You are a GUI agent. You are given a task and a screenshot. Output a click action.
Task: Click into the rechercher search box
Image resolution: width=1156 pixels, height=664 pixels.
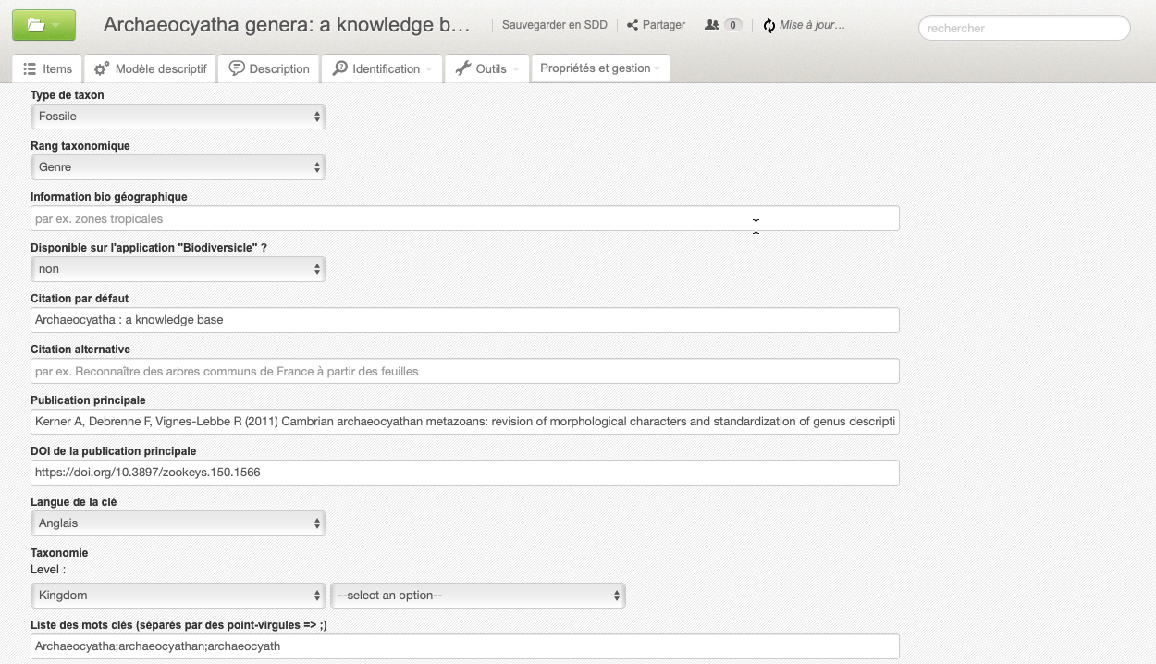pos(1024,29)
